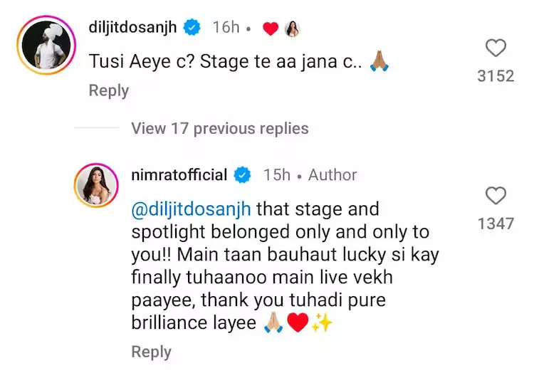
Task: Expand View 17 previous replies
Action: 220,129
